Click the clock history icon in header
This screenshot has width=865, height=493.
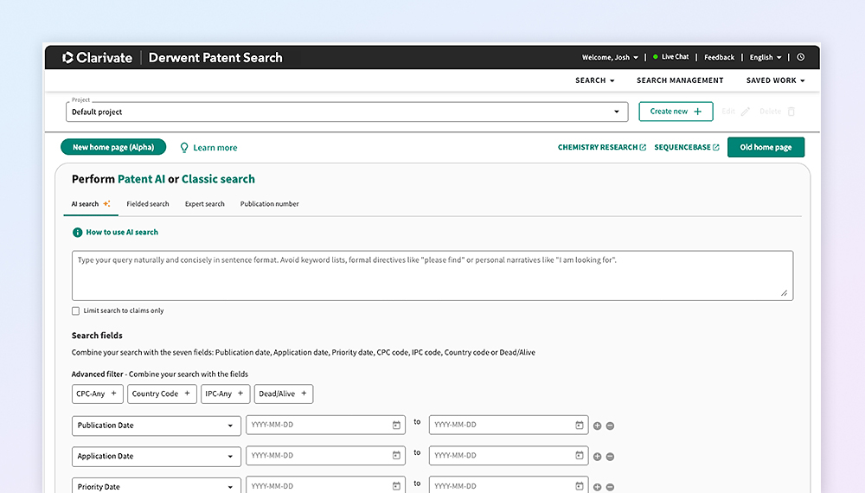click(800, 57)
